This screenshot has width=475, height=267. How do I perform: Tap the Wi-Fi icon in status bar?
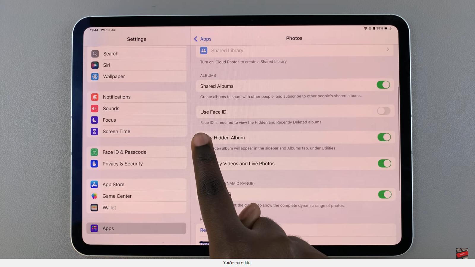pos(365,28)
